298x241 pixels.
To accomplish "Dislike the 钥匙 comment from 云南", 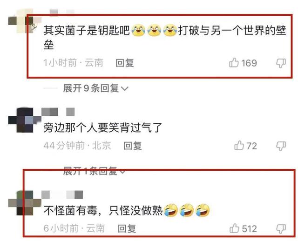I will coord(281,63).
